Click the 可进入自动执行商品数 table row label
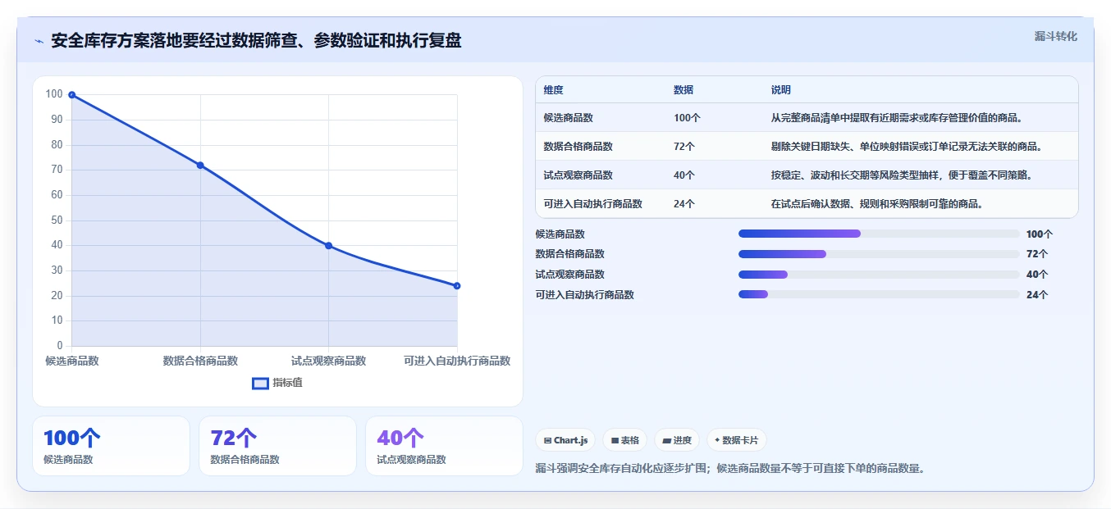The height and width of the screenshot is (509, 1111). tap(593, 204)
